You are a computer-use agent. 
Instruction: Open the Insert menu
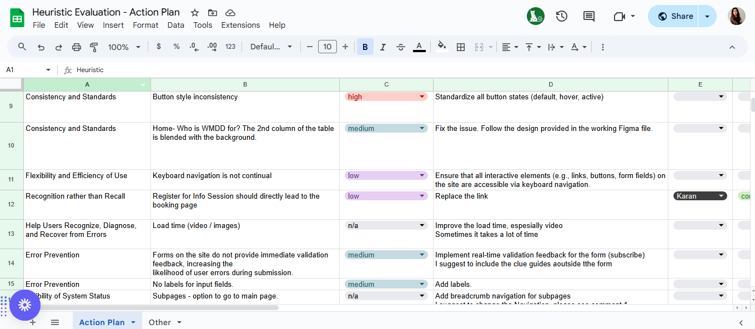(x=113, y=25)
